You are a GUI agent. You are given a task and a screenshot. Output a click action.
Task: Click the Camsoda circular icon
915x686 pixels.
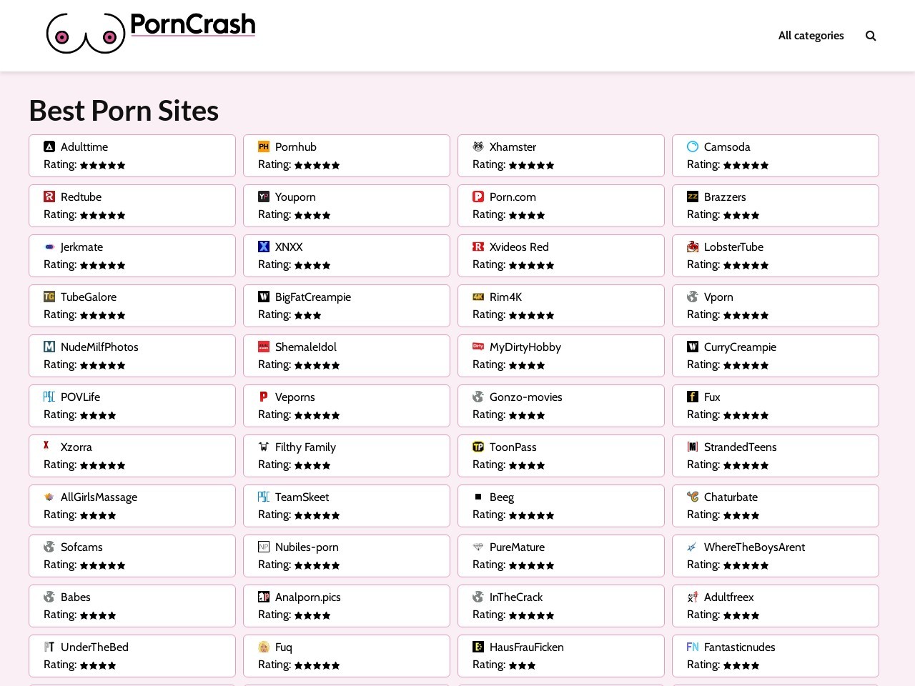coord(693,146)
